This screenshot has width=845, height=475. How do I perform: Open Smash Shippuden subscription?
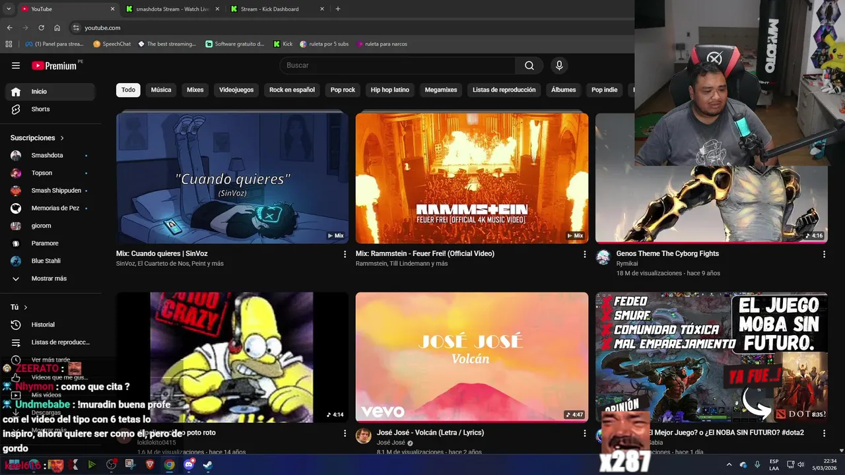(x=50, y=191)
